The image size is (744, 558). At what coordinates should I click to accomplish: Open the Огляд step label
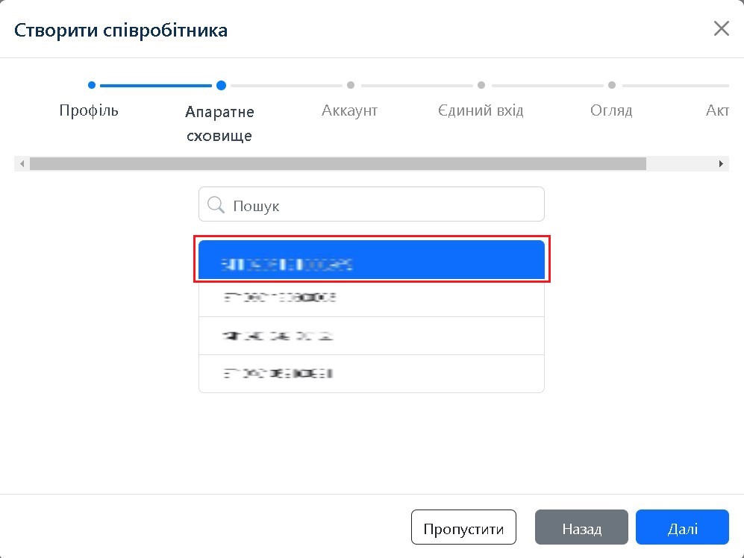pyautogui.click(x=611, y=111)
